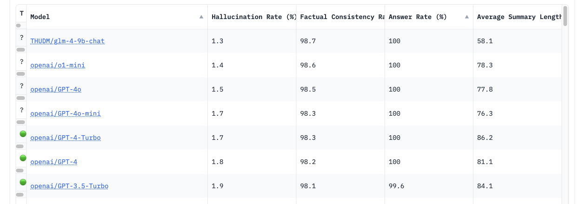Open the THUDM/glm-4-9b-chat model link
585x204 pixels.
[x=67, y=41]
